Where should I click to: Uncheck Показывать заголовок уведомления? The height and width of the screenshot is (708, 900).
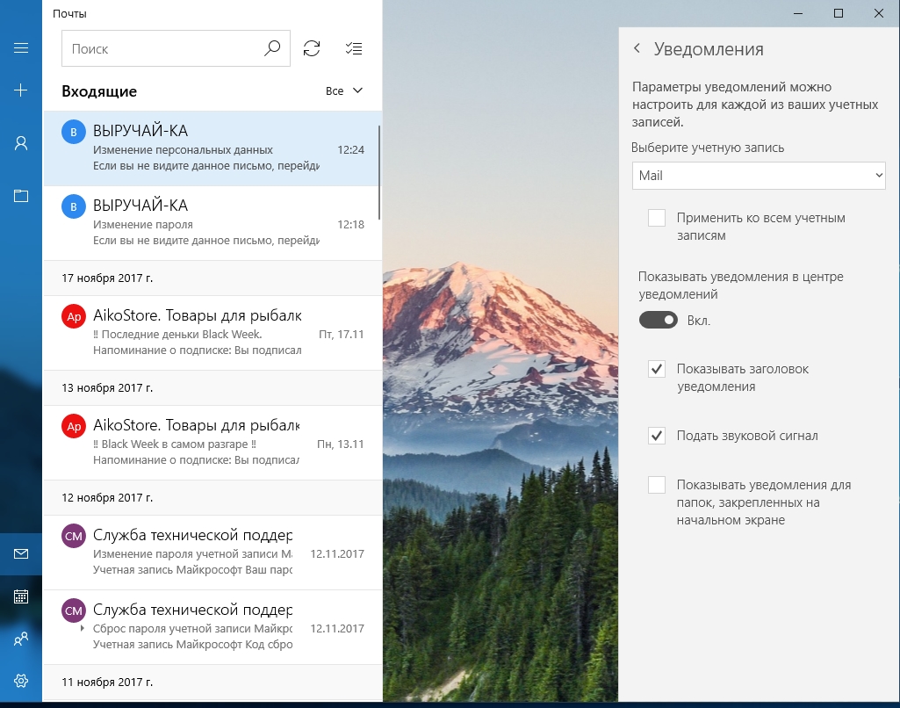click(657, 369)
